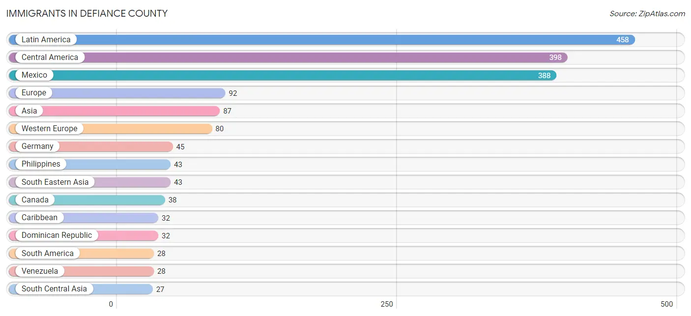Click the 0 axis tick label
691x316 pixels.
[111, 304]
